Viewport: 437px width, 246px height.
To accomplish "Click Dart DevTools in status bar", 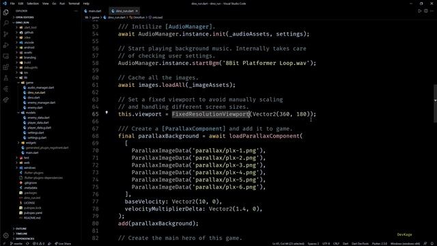I will 360,243.
